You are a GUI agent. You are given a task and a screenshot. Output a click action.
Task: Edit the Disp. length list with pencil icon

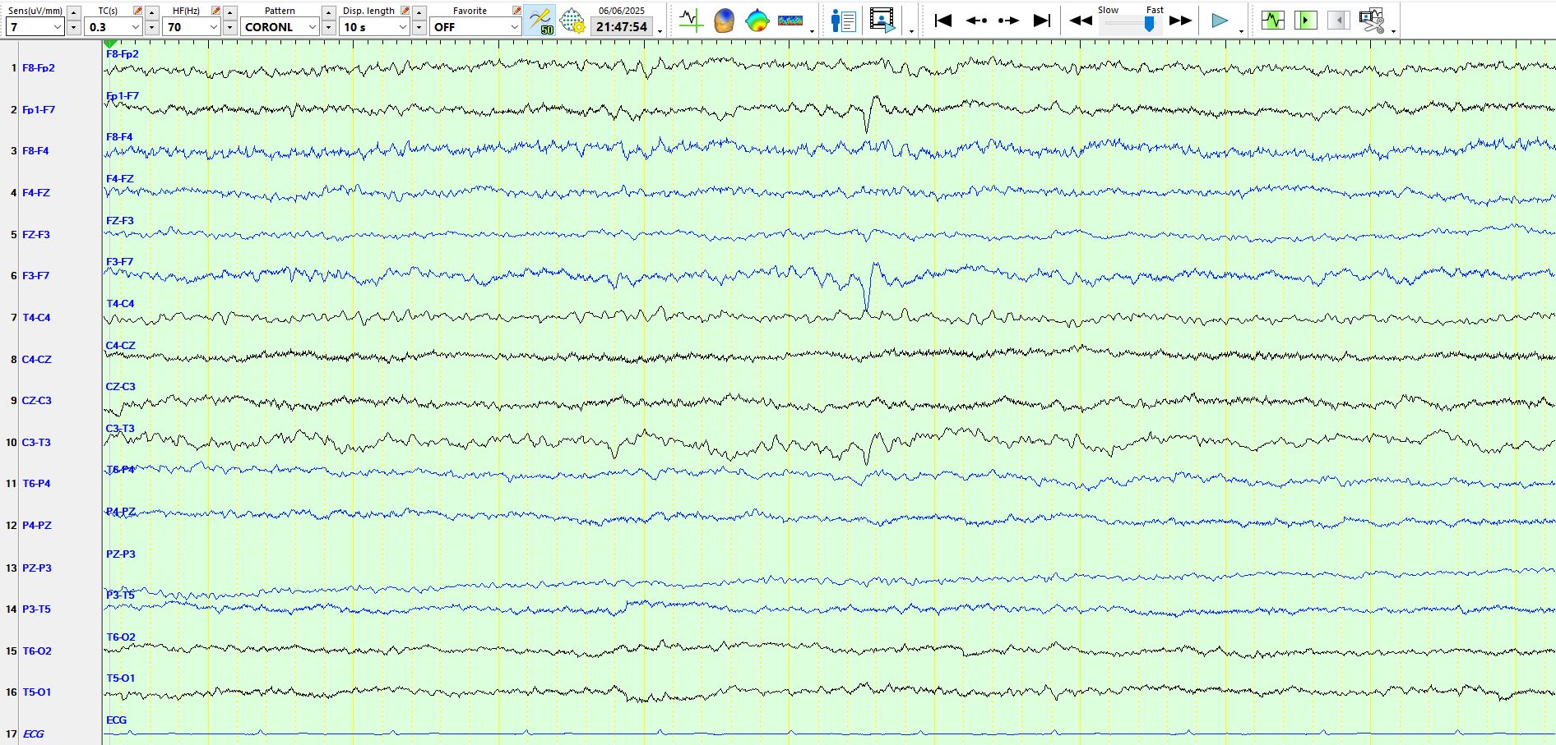coord(405,11)
